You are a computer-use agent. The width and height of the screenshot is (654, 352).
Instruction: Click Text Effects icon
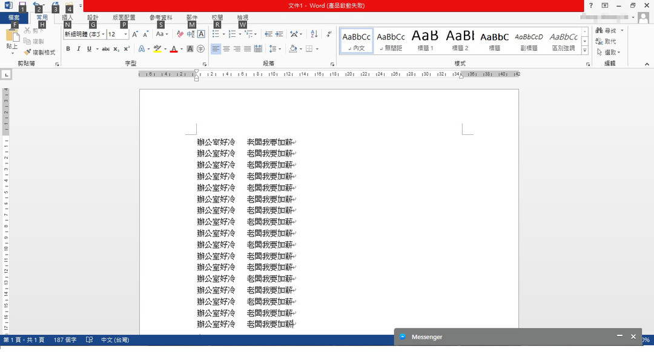[141, 49]
